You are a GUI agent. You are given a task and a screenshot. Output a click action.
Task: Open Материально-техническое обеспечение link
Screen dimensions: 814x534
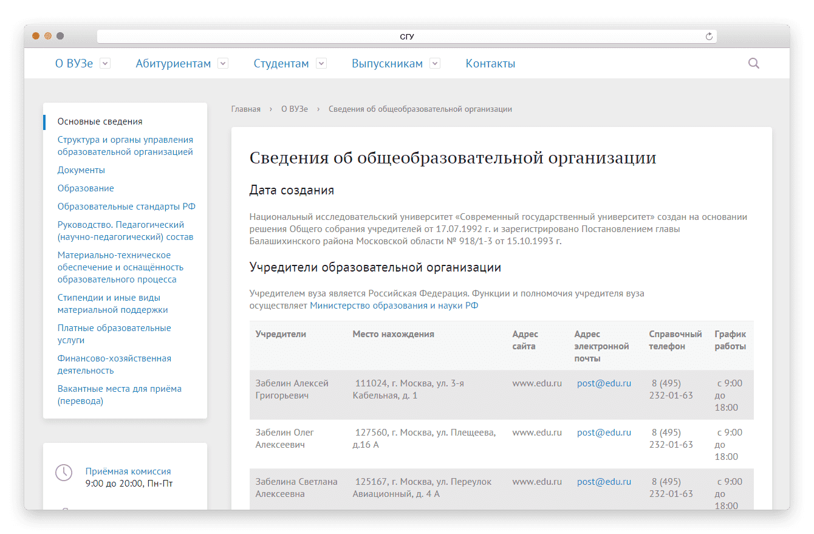[120, 267]
